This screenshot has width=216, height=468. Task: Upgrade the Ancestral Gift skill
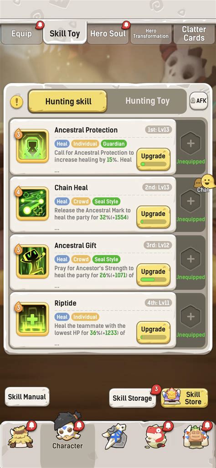[154, 274]
